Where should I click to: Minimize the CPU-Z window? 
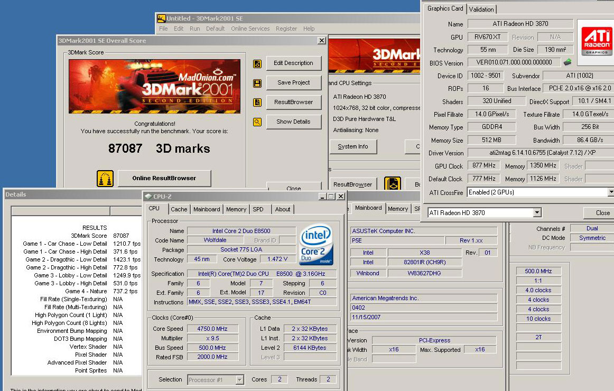(x=322, y=197)
